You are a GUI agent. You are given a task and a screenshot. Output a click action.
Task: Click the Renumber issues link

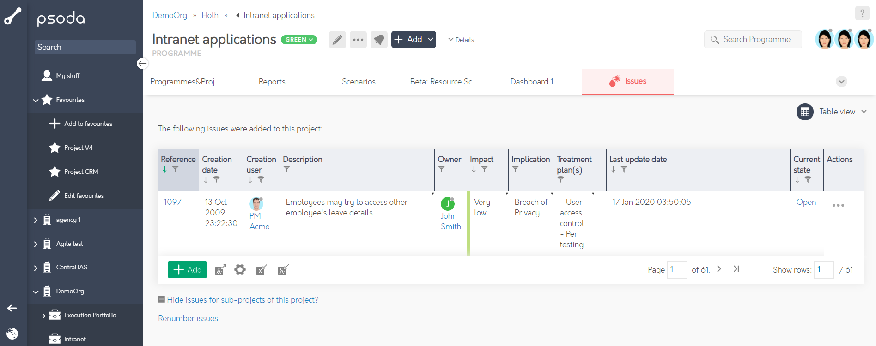coord(188,318)
